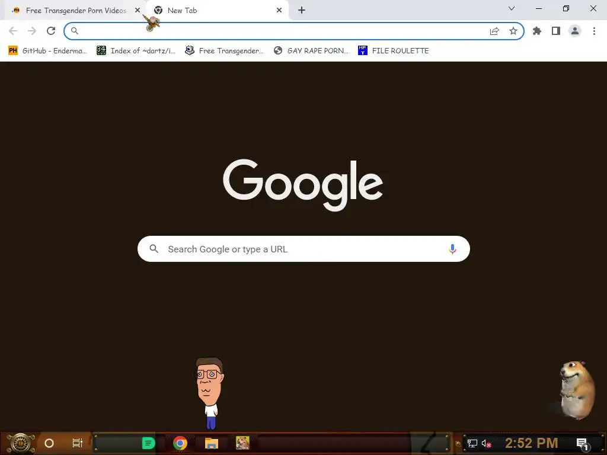Open the Extensions puzzle menu
This screenshot has width=607, height=455.
tap(537, 31)
